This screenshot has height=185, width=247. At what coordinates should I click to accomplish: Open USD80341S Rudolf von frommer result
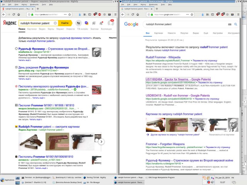[x=178, y=96]
